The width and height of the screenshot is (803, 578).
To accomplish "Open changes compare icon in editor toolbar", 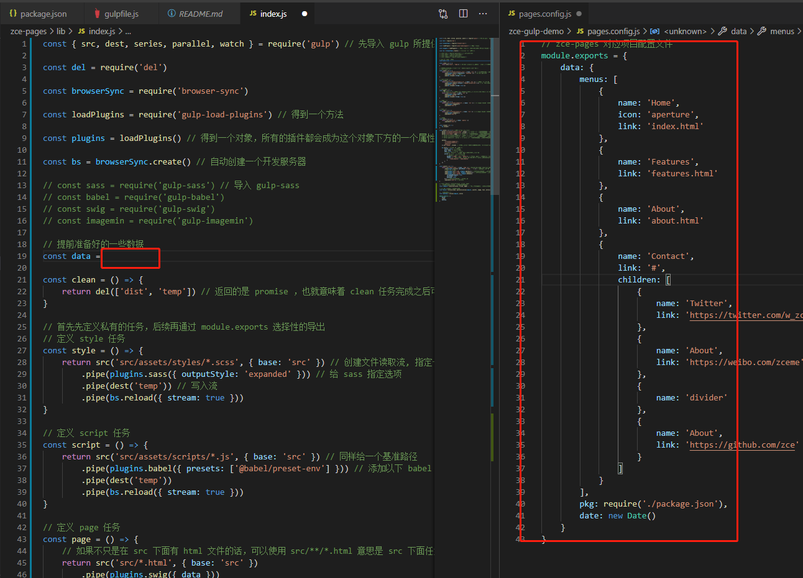I will point(443,14).
